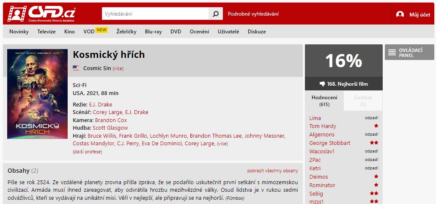Open the VOD menu

[x=89, y=32]
